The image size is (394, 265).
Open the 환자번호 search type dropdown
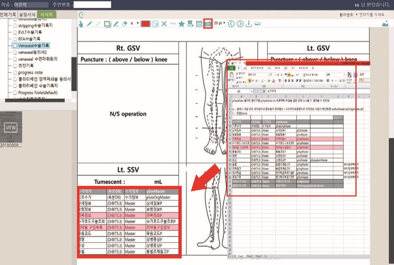click(x=348, y=15)
